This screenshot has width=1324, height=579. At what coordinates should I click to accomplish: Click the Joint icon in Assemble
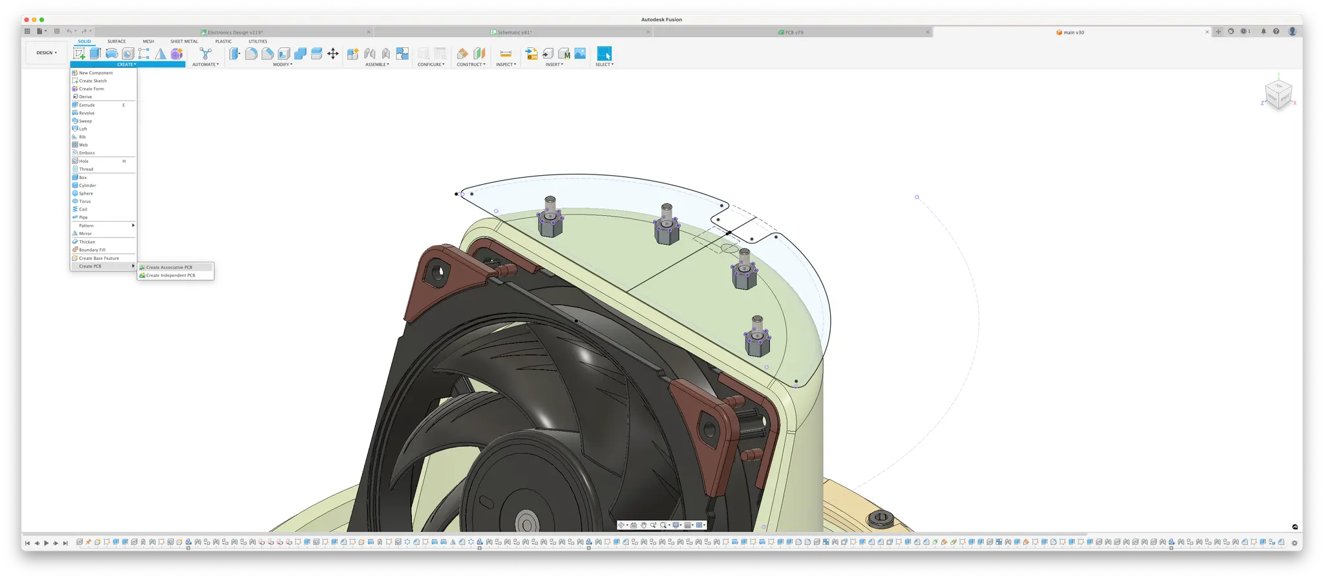tap(370, 54)
